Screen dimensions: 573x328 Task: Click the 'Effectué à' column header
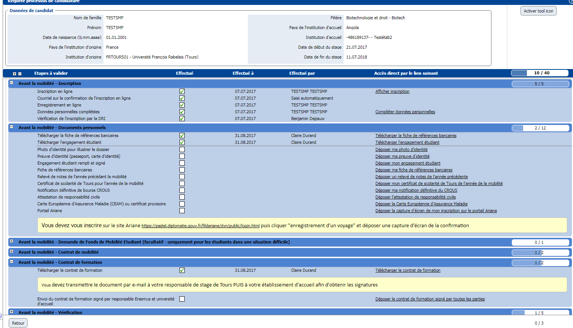point(243,73)
